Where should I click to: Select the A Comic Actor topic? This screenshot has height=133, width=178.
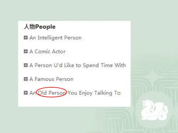(x=47, y=51)
